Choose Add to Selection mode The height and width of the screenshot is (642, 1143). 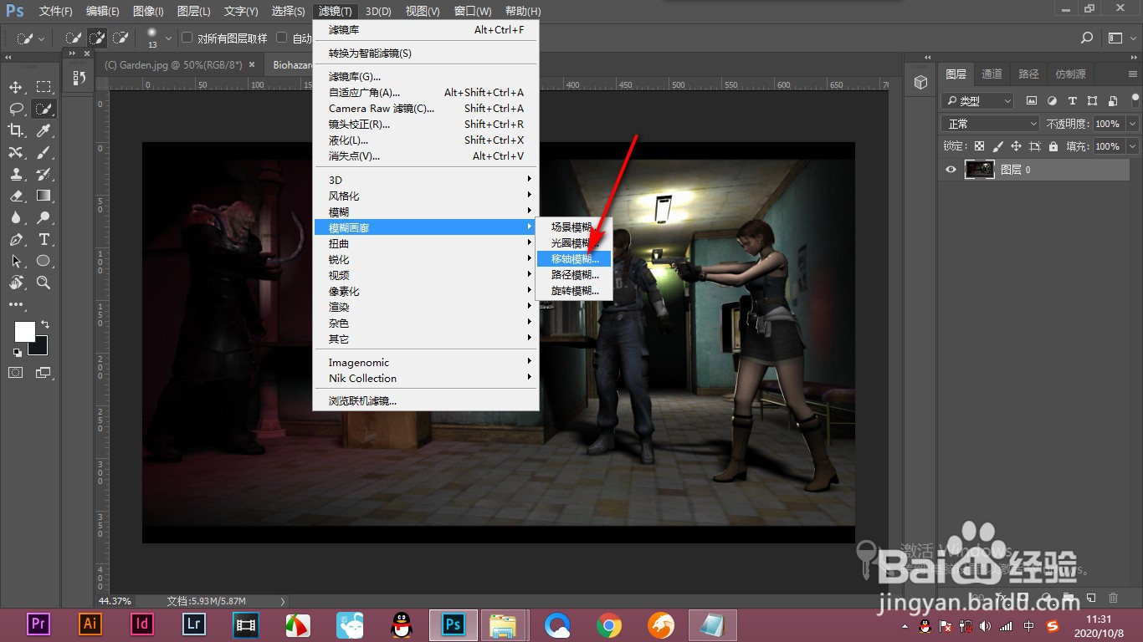(97, 38)
